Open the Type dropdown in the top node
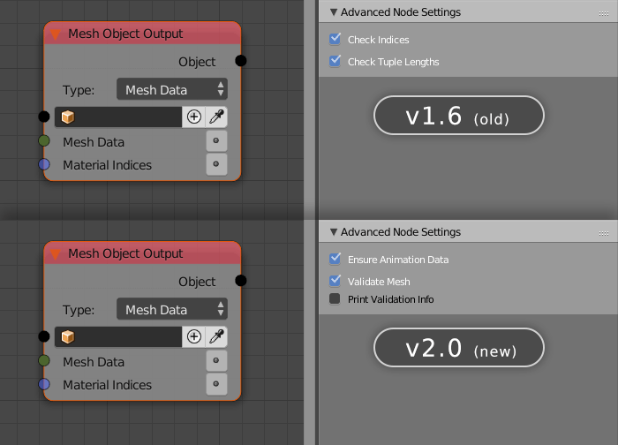The width and height of the screenshot is (618, 445). [172, 89]
